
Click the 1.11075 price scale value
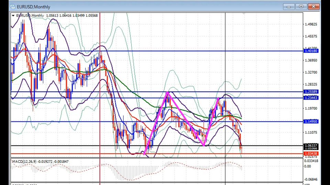tap(311, 133)
